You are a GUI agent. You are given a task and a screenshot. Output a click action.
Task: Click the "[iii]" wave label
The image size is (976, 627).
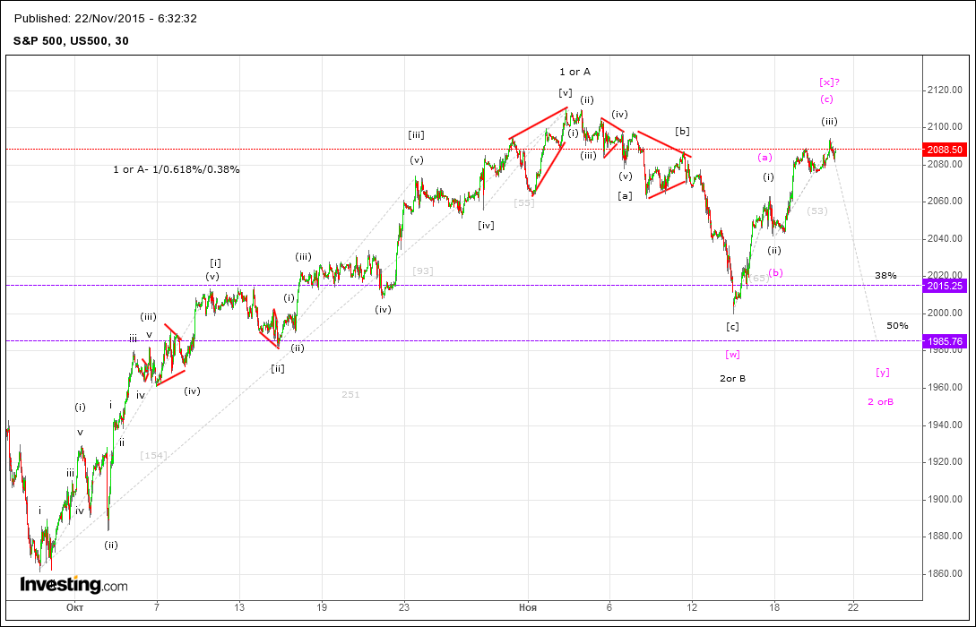(x=417, y=134)
